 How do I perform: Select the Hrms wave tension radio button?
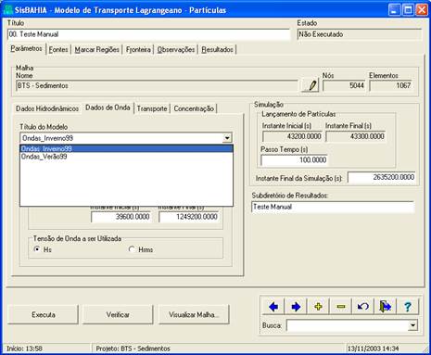click(x=132, y=249)
